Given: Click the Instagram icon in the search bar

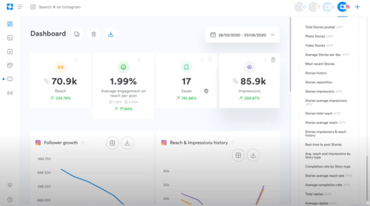Looking at the screenshot, I should [33, 7].
